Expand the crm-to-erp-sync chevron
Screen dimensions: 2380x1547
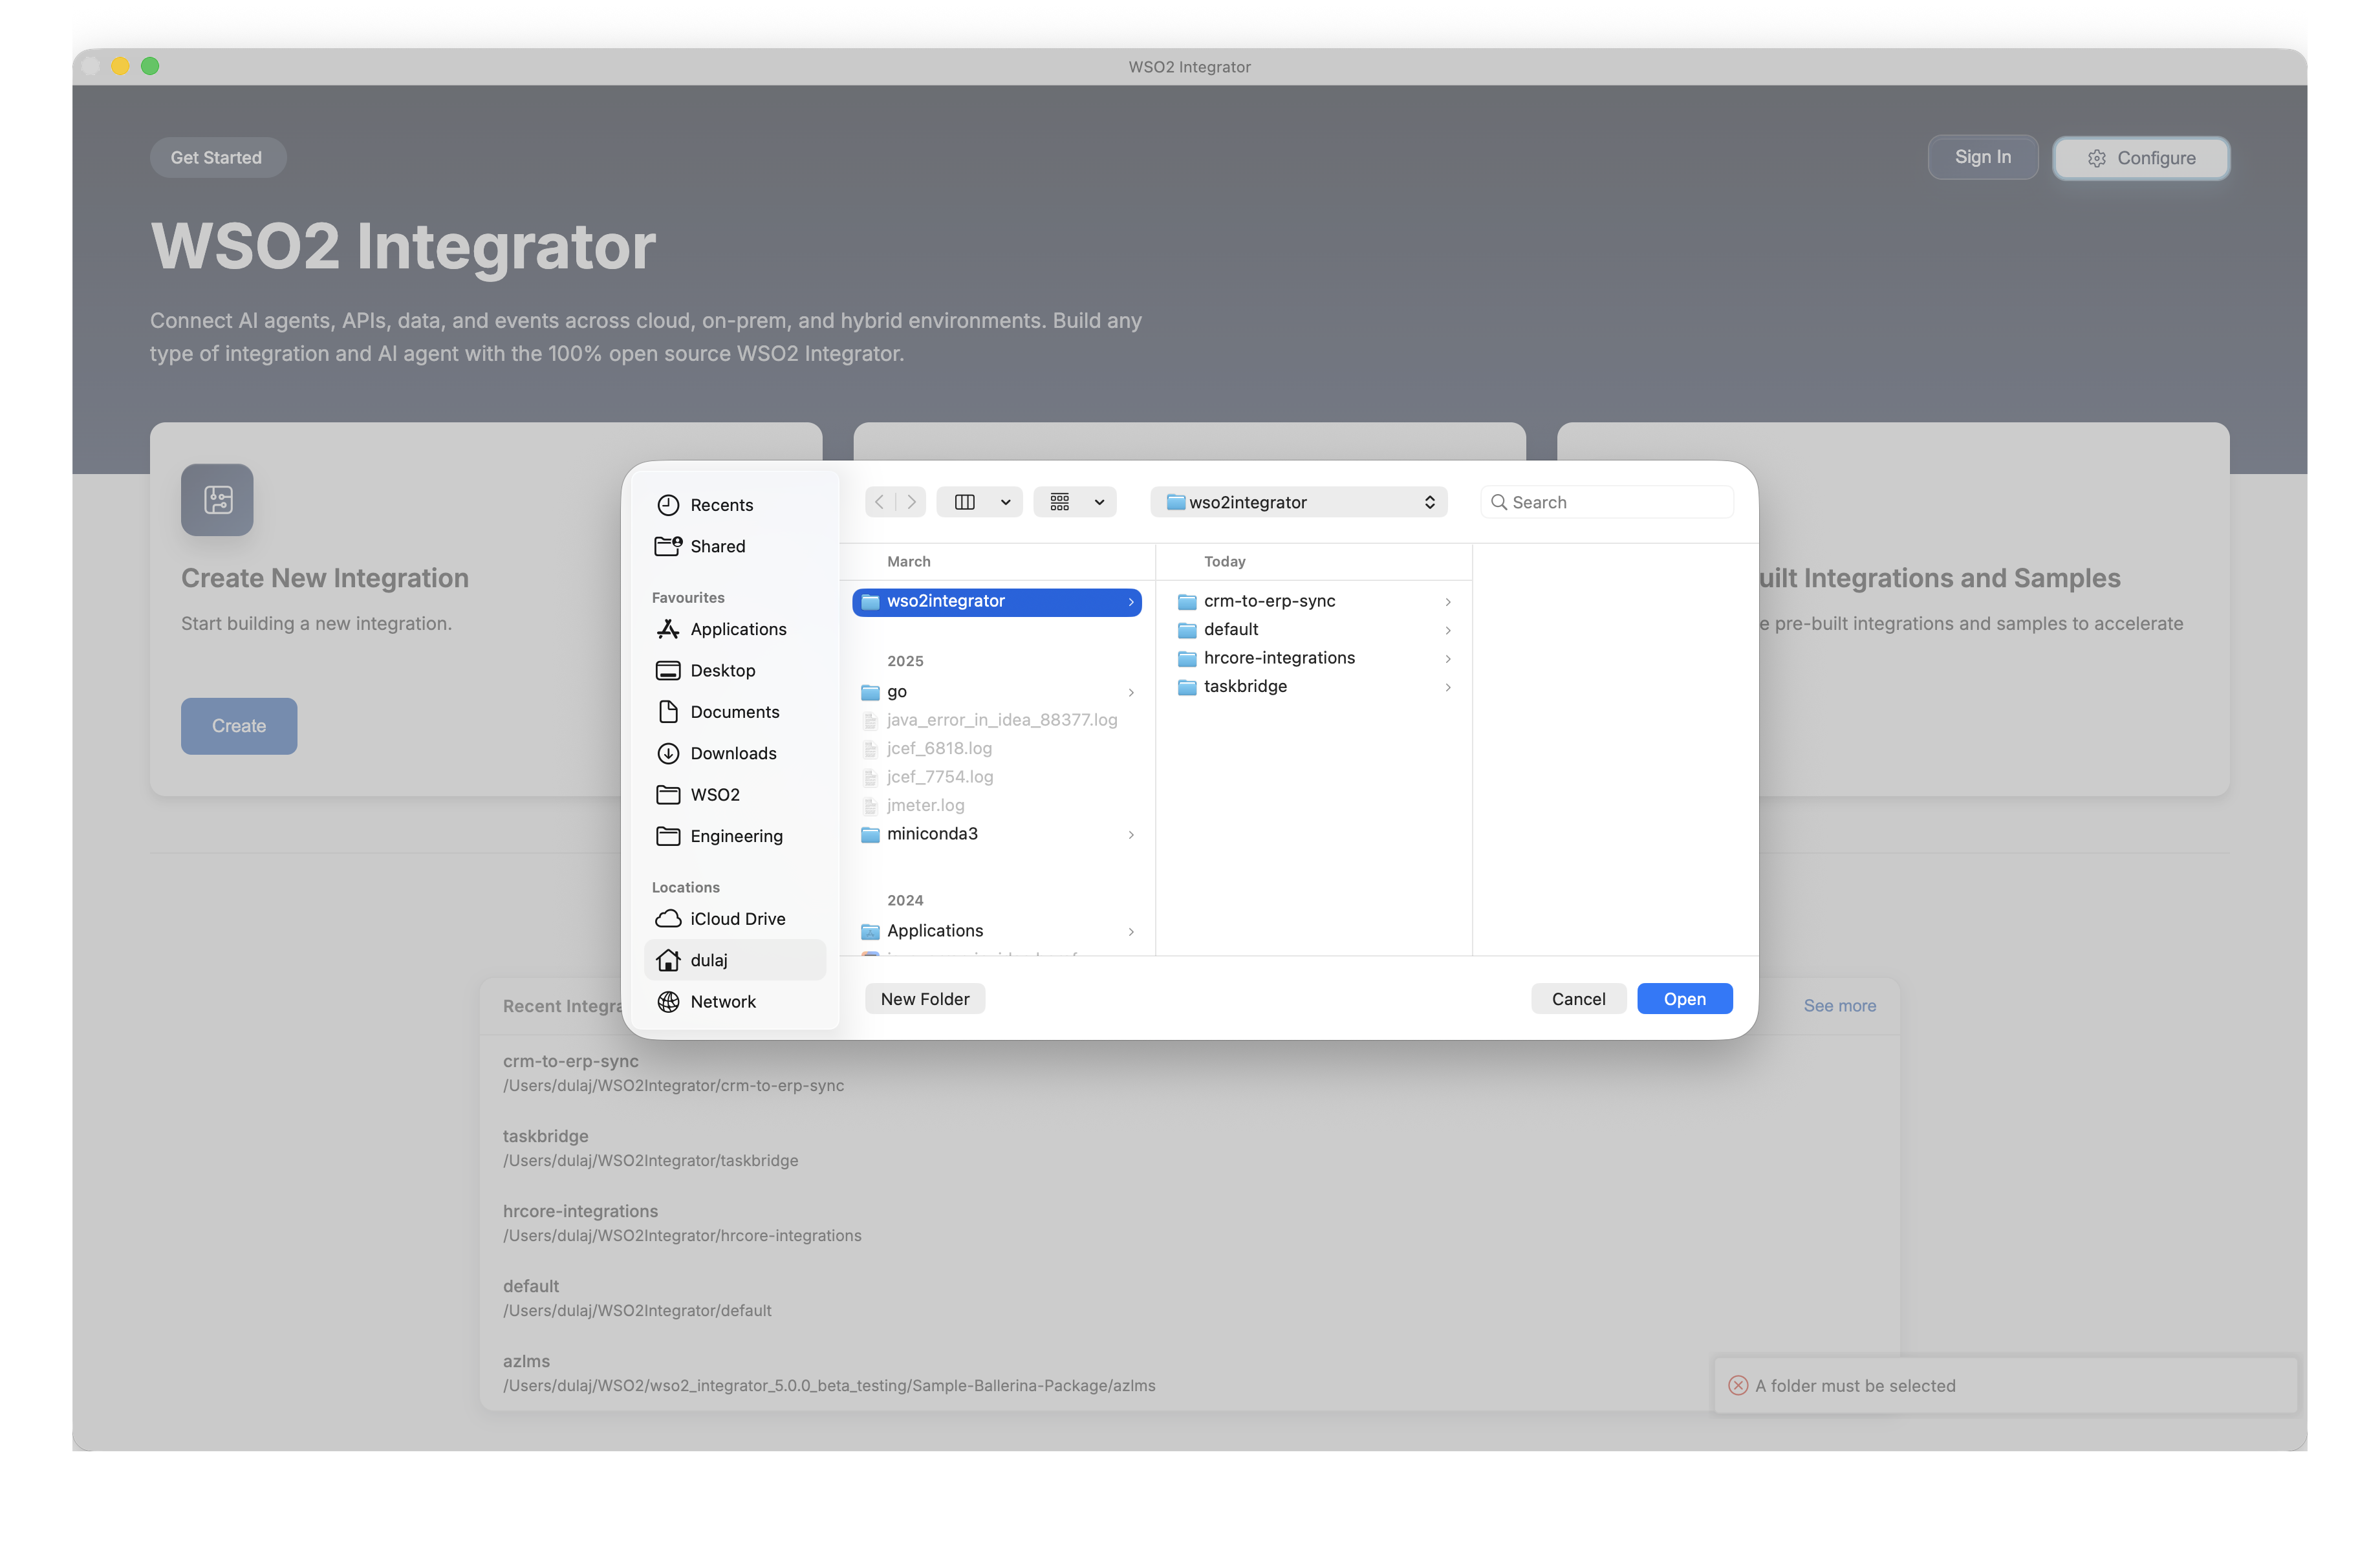pos(1447,602)
